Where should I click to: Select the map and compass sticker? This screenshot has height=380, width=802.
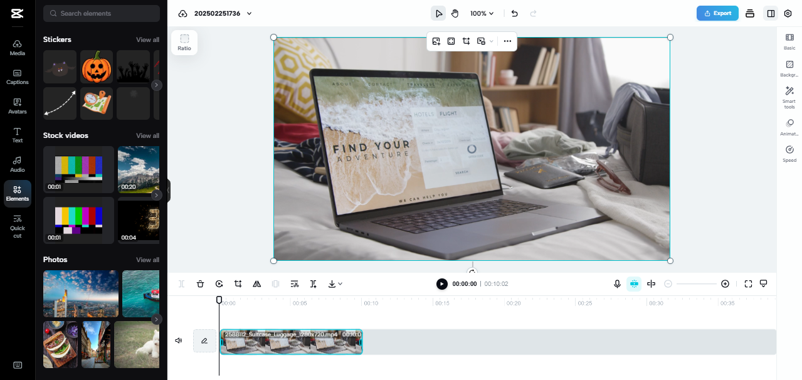pyautogui.click(x=97, y=103)
